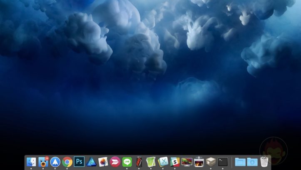
Task: Open the Affinity Designer icon
Action: [x=91, y=162]
